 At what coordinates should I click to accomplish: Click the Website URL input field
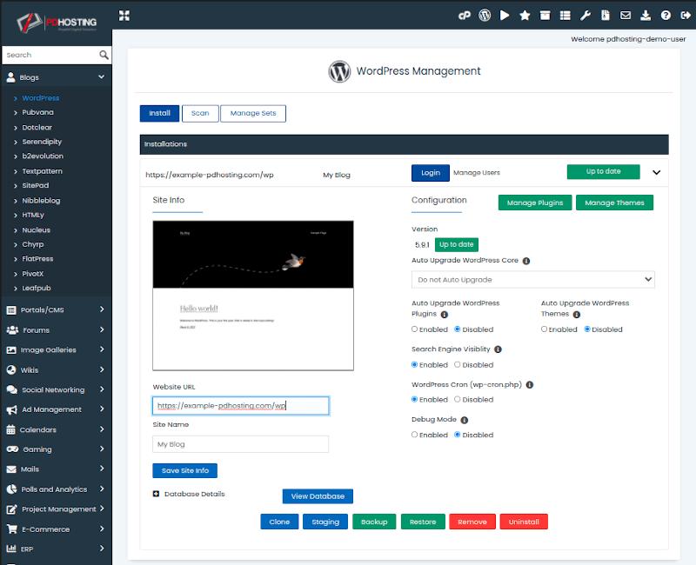(x=241, y=406)
